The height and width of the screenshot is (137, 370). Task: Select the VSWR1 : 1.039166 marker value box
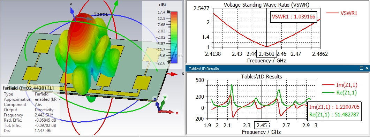pyautogui.click(x=294, y=17)
